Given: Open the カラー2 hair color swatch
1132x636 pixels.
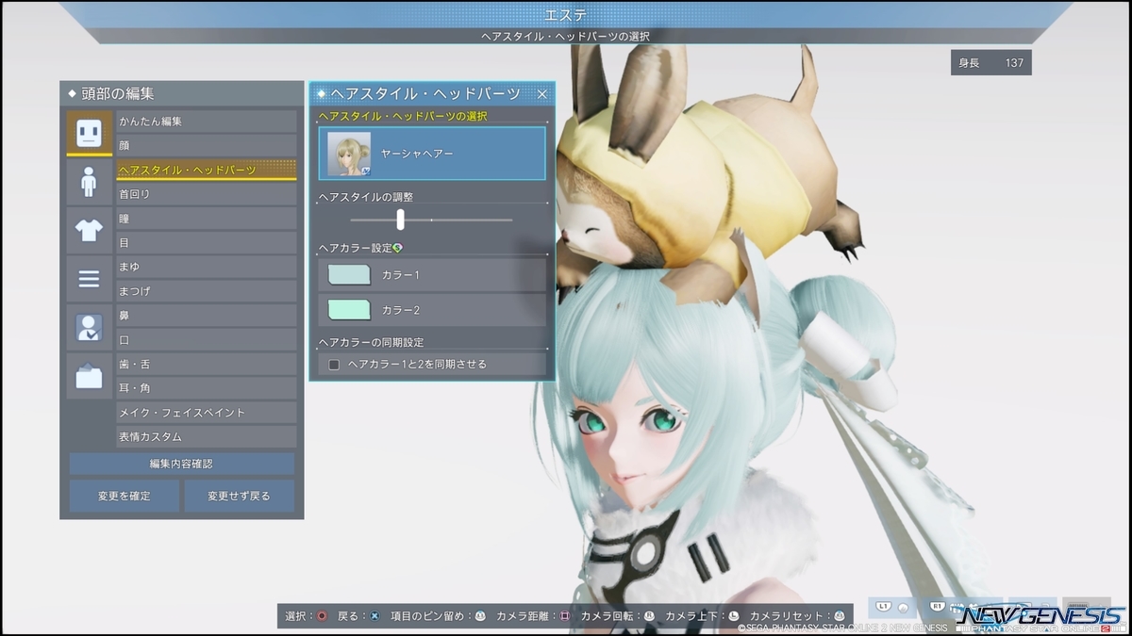Looking at the screenshot, I should 349,309.
